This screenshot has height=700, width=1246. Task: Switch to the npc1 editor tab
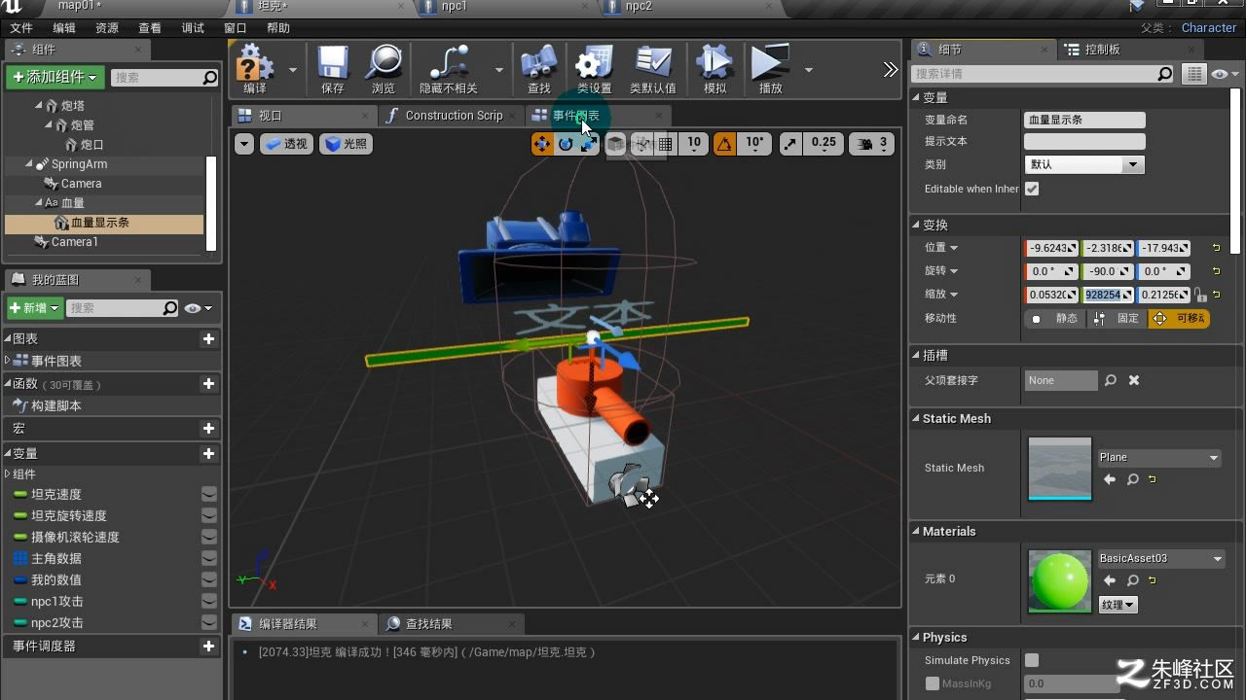[454, 6]
